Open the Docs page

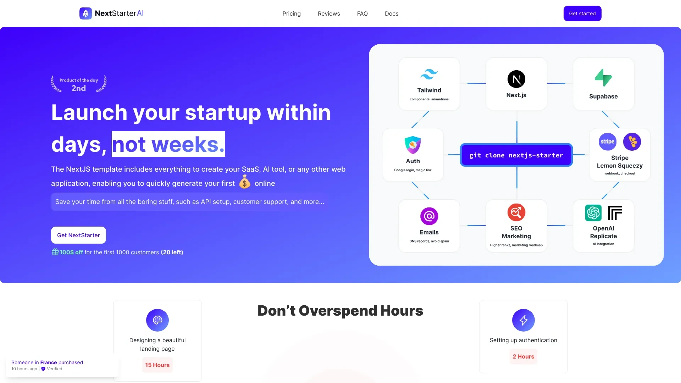coord(391,13)
